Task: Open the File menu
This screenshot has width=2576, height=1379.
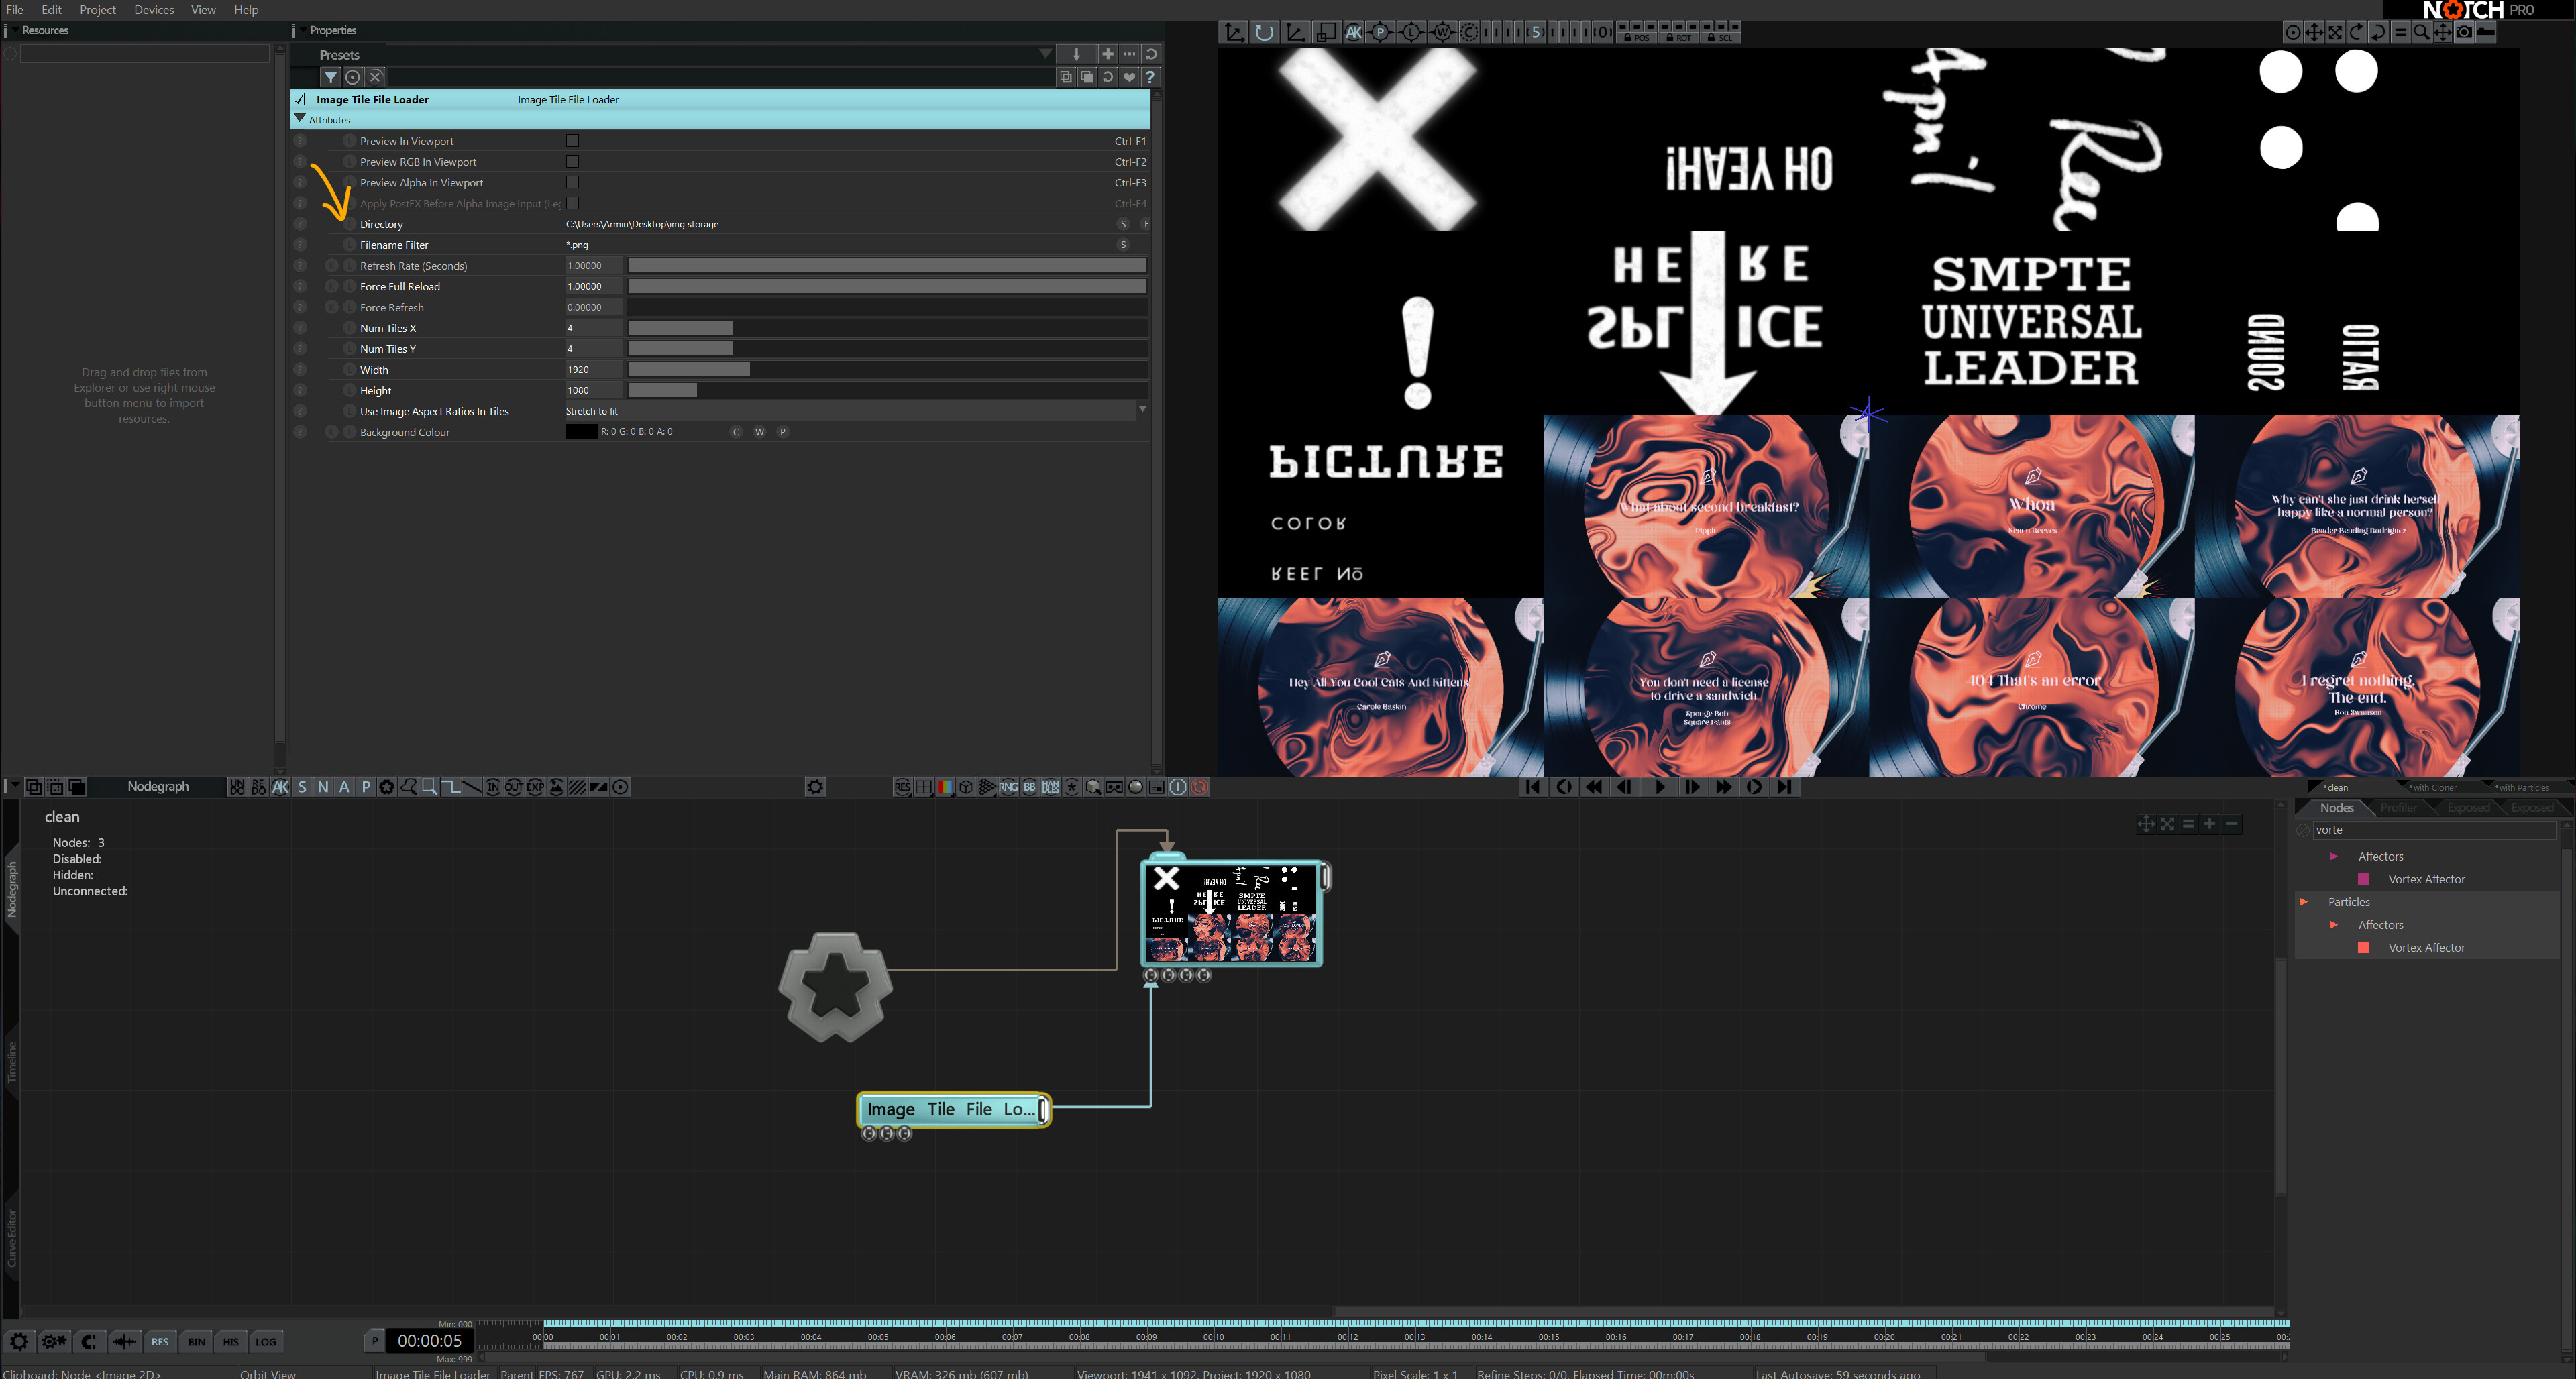Action: click(15, 10)
